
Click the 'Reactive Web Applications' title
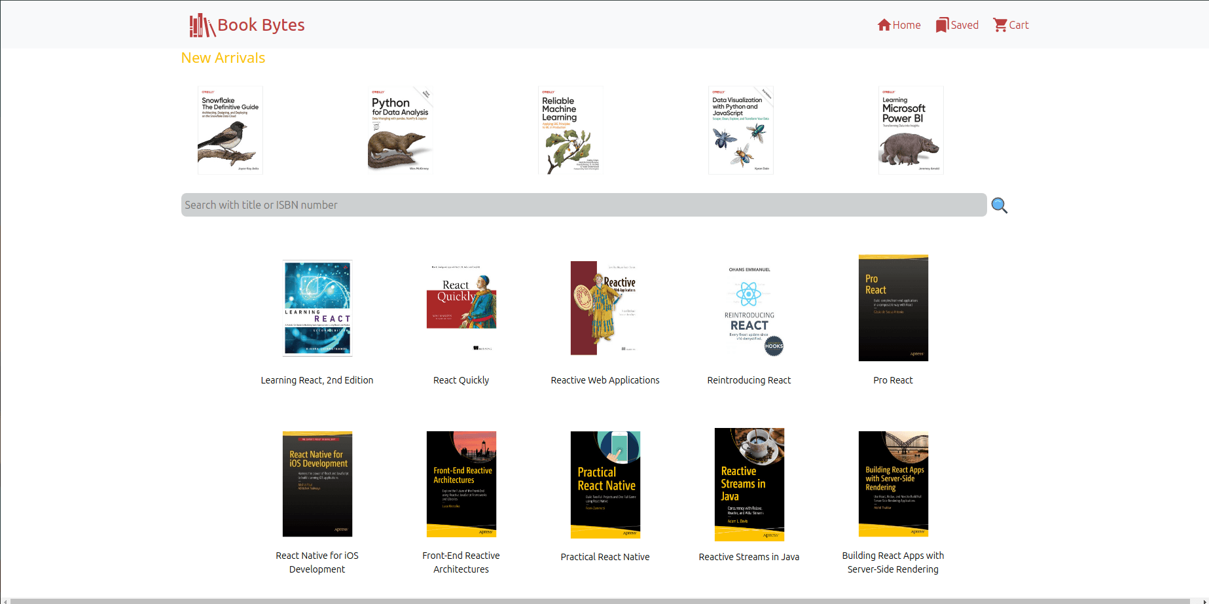coord(605,380)
